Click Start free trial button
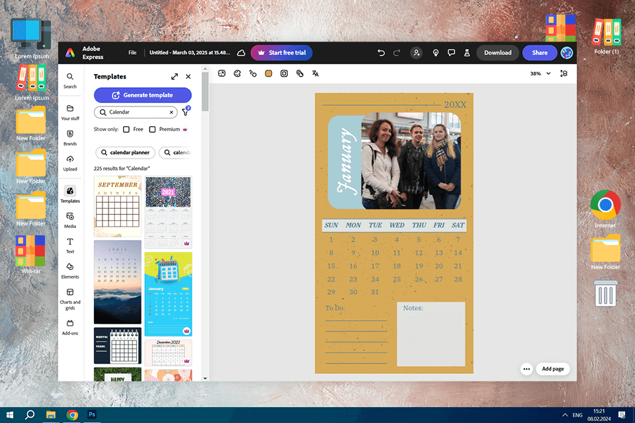Viewport: 635px width, 423px height. click(282, 53)
